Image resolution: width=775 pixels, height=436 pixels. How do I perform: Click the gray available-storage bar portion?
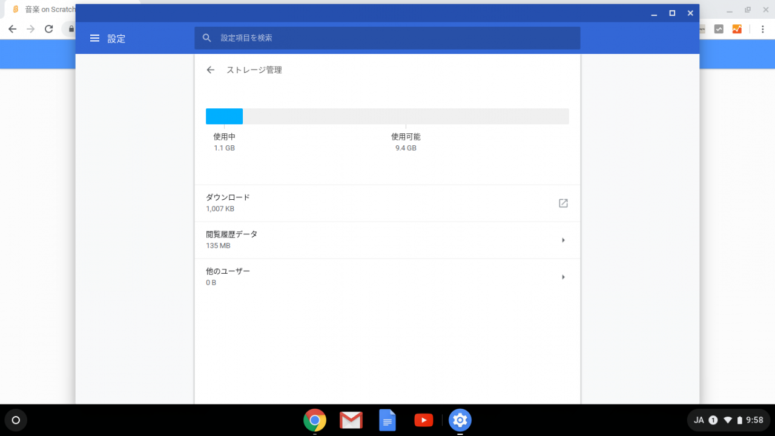(406, 116)
